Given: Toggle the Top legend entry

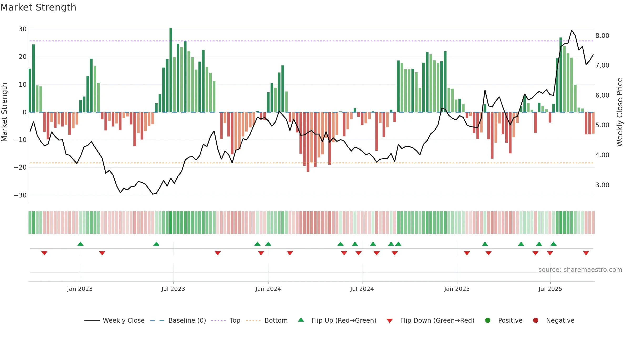Looking at the screenshot, I should coord(226,320).
